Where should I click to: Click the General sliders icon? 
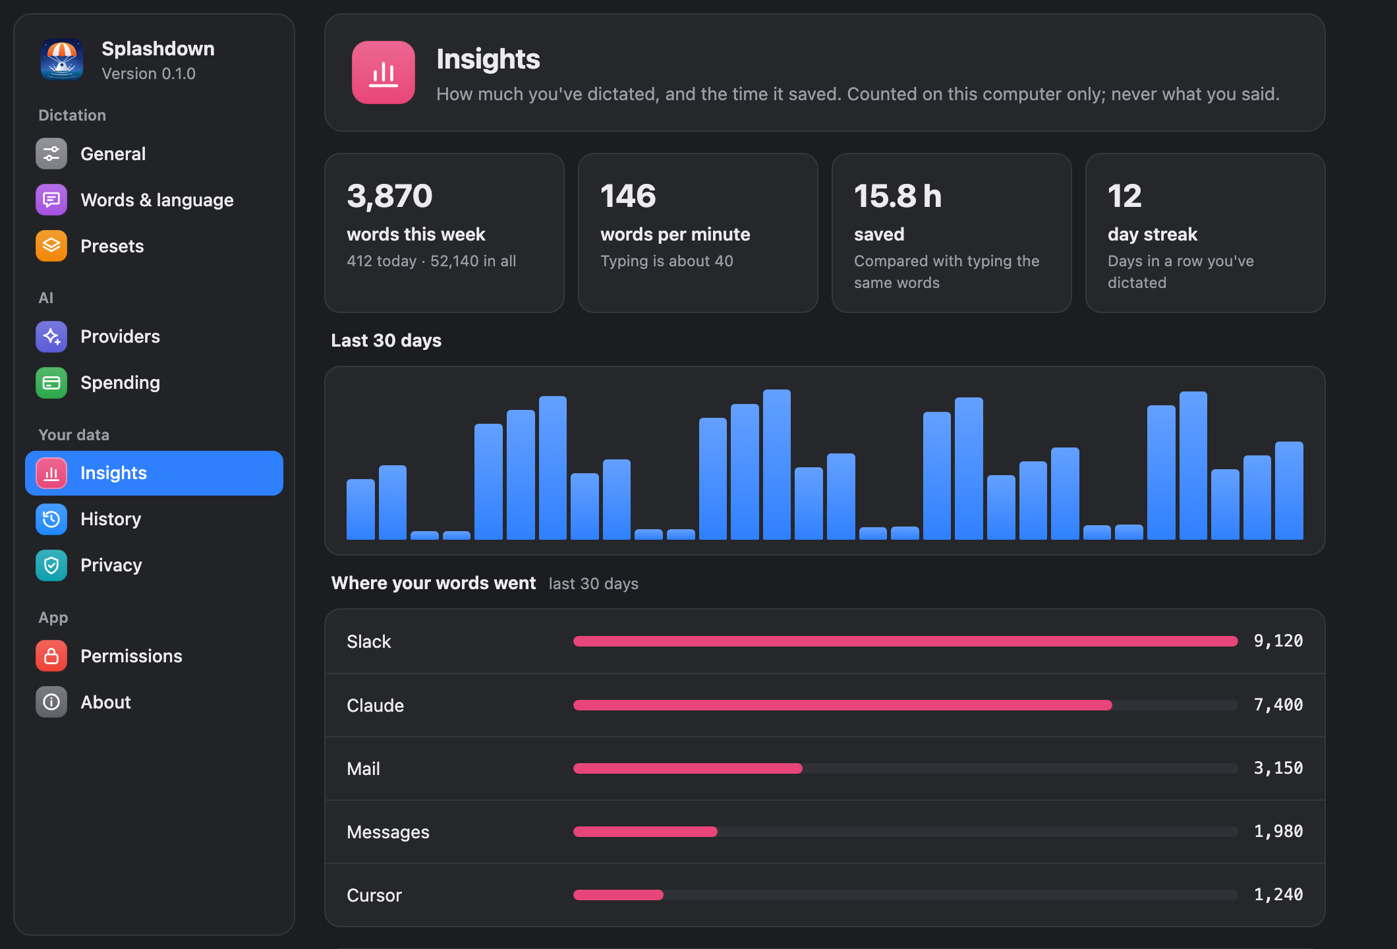pyautogui.click(x=51, y=154)
